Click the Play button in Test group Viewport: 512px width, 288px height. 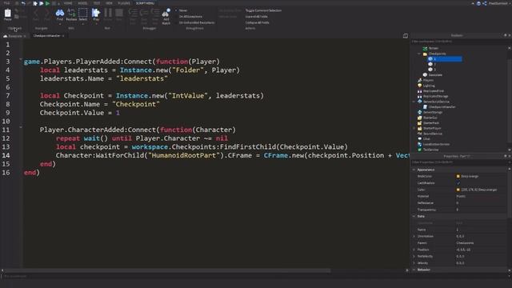pyautogui.click(x=96, y=13)
